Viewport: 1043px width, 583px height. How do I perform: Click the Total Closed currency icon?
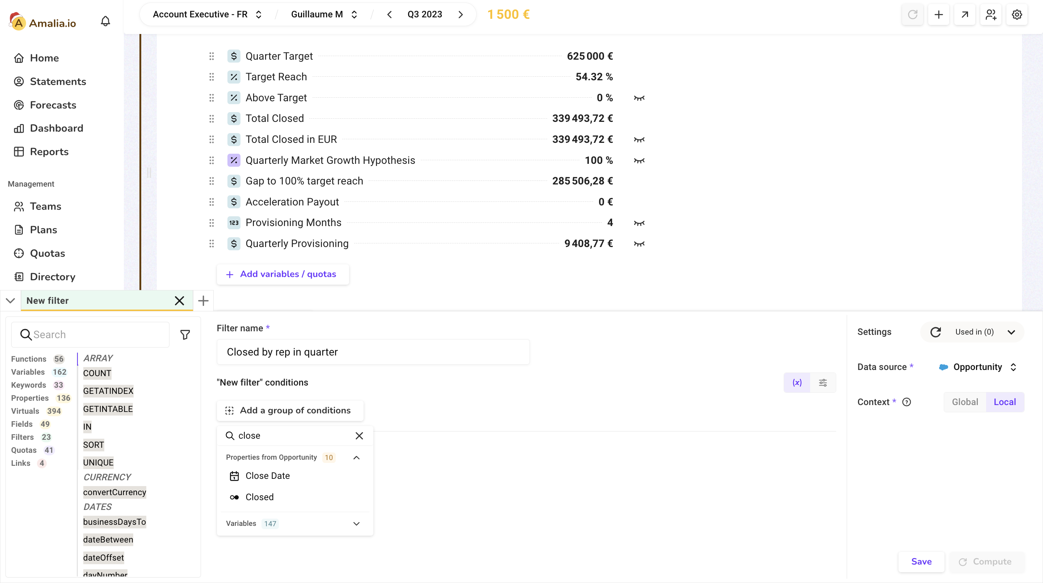pos(234,119)
